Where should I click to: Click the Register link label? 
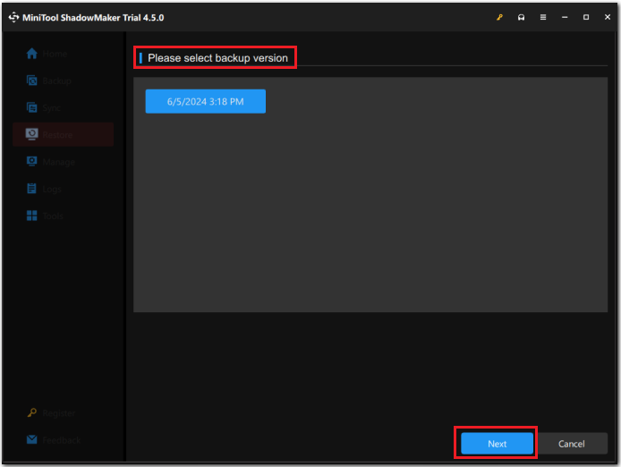[59, 413]
